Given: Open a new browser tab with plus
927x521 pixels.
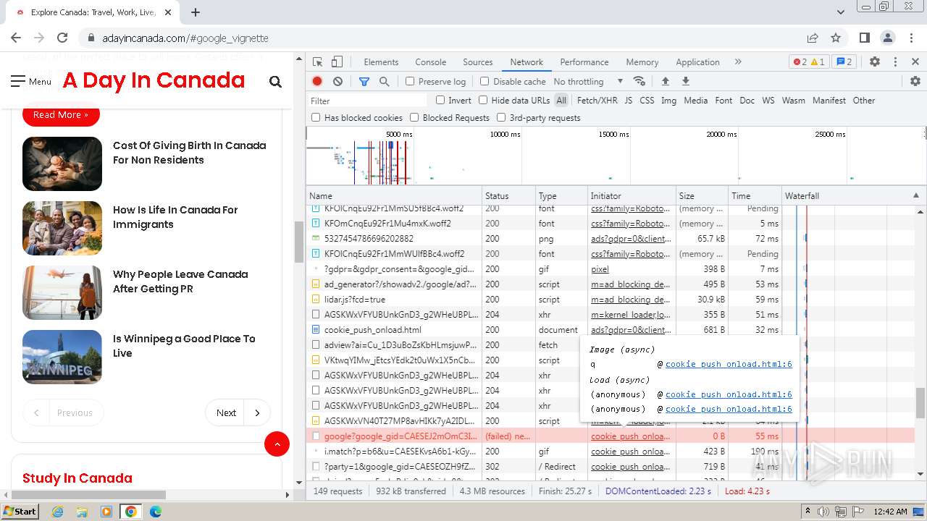Looking at the screenshot, I should [x=196, y=12].
